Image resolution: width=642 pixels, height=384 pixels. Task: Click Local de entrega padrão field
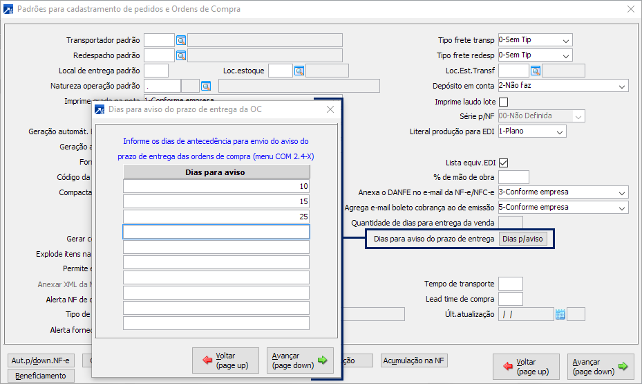click(x=156, y=71)
